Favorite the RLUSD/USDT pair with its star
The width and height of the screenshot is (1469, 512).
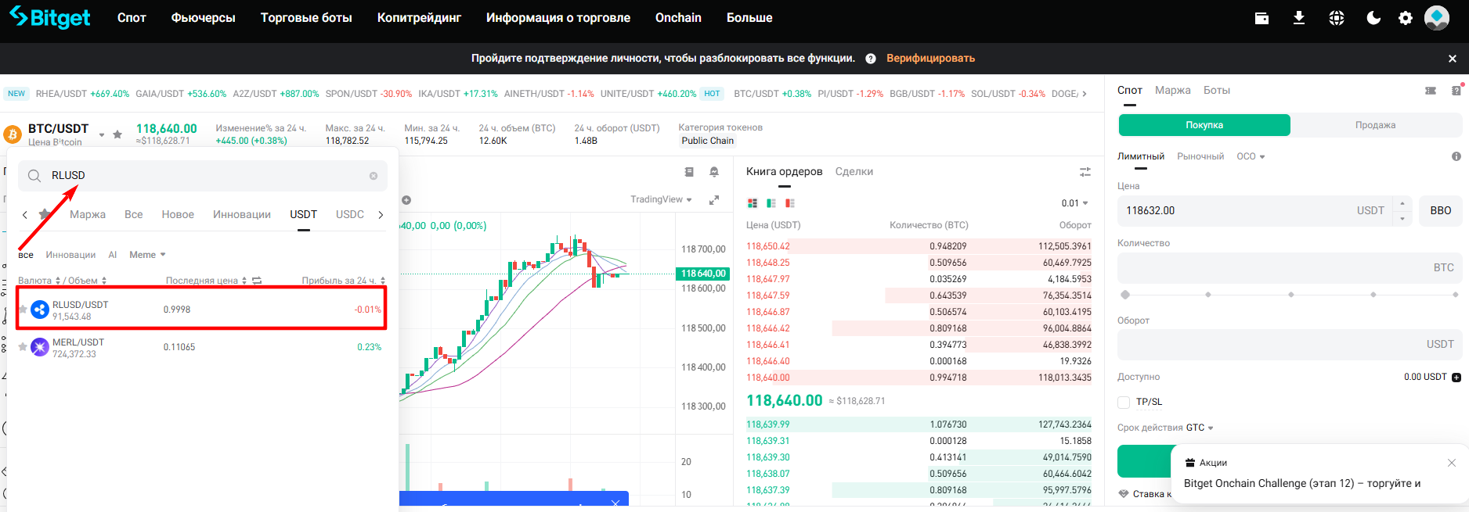(x=23, y=310)
